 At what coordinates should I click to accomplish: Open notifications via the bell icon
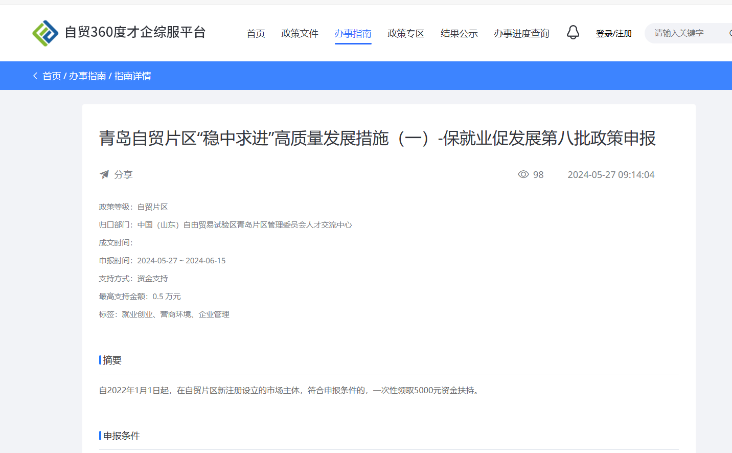[x=573, y=33]
